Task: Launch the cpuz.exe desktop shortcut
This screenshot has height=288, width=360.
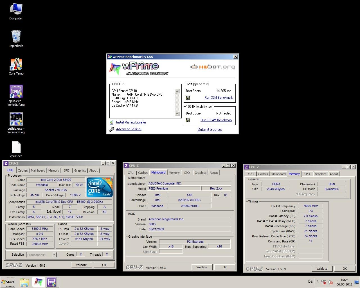Action: (x=16, y=96)
